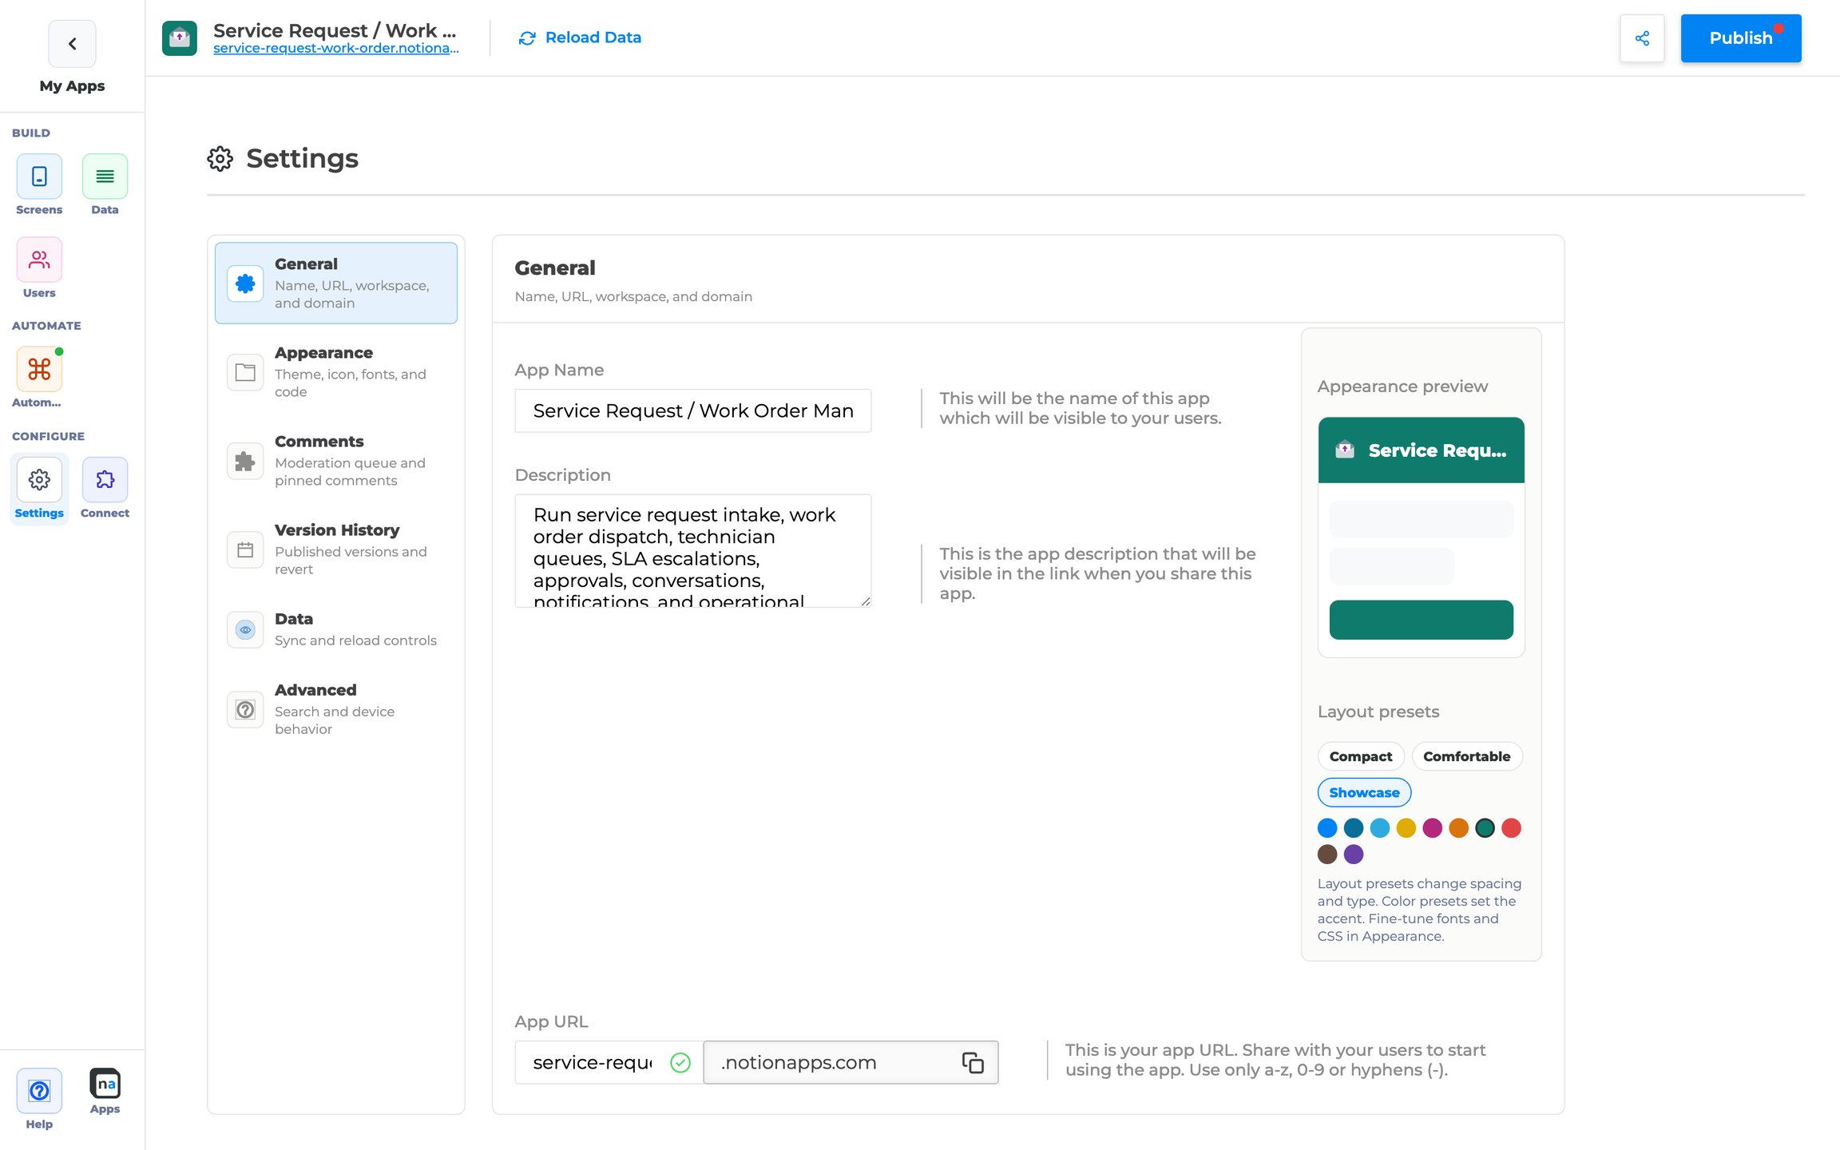Select the Comfortable layout preset
This screenshot has width=1840, height=1150.
coord(1467,756)
